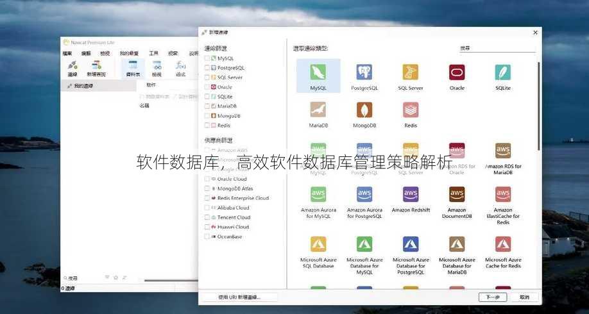This screenshot has width=589, height=314.
Task: Pick Amazon ElastiCache for Redis icon
Action: click(x=502, y=194)
